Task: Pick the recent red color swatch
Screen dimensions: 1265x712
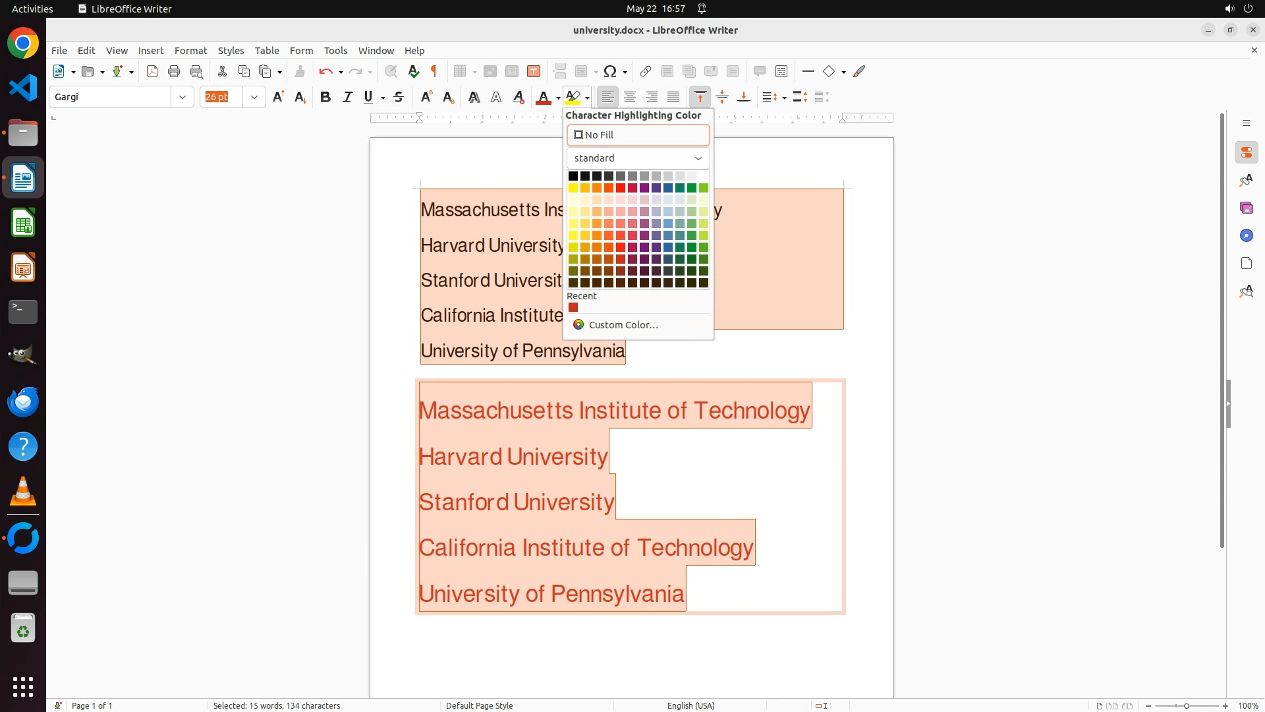Action: click(573, 308)
